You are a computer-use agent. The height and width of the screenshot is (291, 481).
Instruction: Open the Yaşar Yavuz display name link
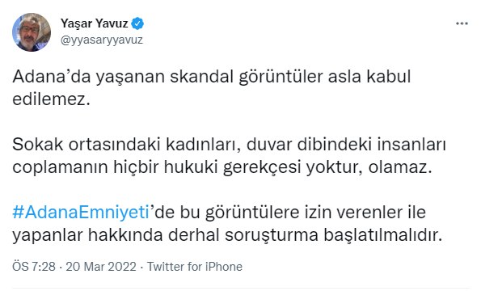coord(94,23)
